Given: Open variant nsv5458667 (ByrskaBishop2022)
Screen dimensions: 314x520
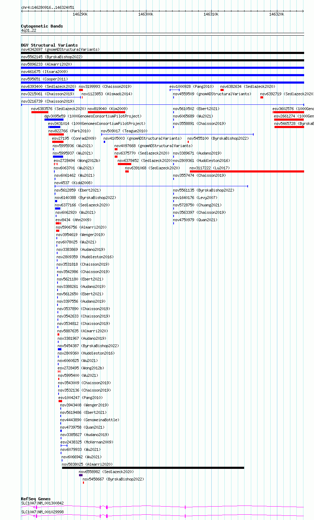Looking at the screenshot, I should tap(113, 479).
